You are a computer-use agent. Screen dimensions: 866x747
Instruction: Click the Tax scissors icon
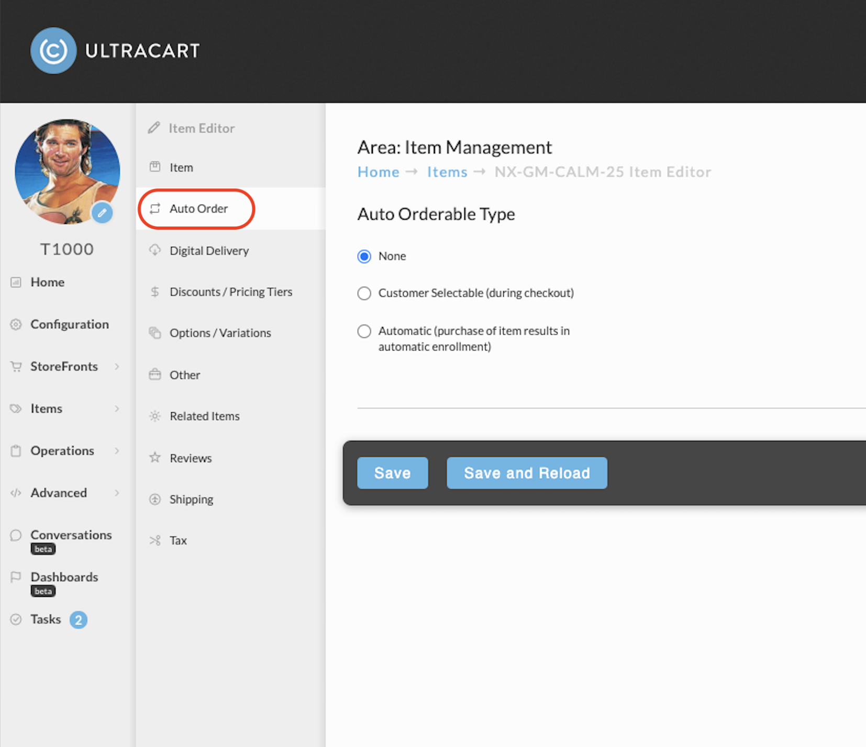tap(155, 540)
